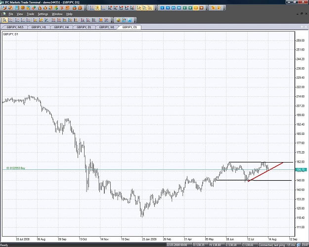The width and height of the screenshot is (309, 247).
Task: Open the blue list document icon
Action: 17,8
